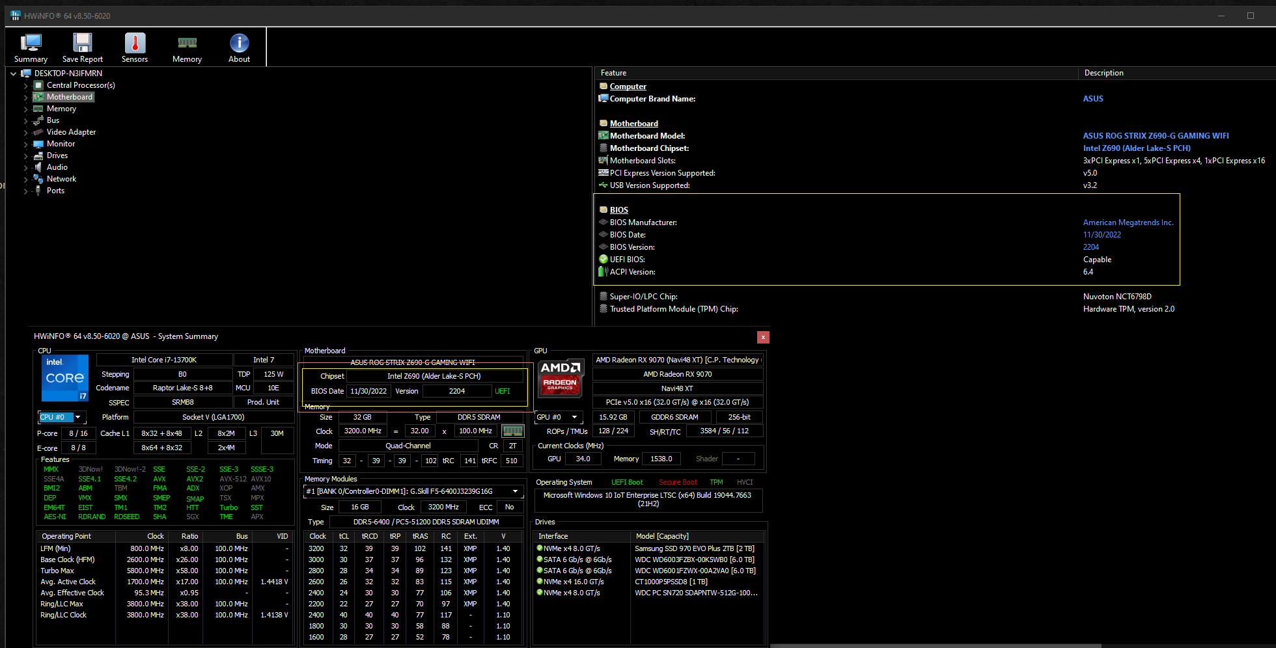Expand the Motherboard tree node
Viewport: 1276px width, 648px height.
click(x=25, y=97)
